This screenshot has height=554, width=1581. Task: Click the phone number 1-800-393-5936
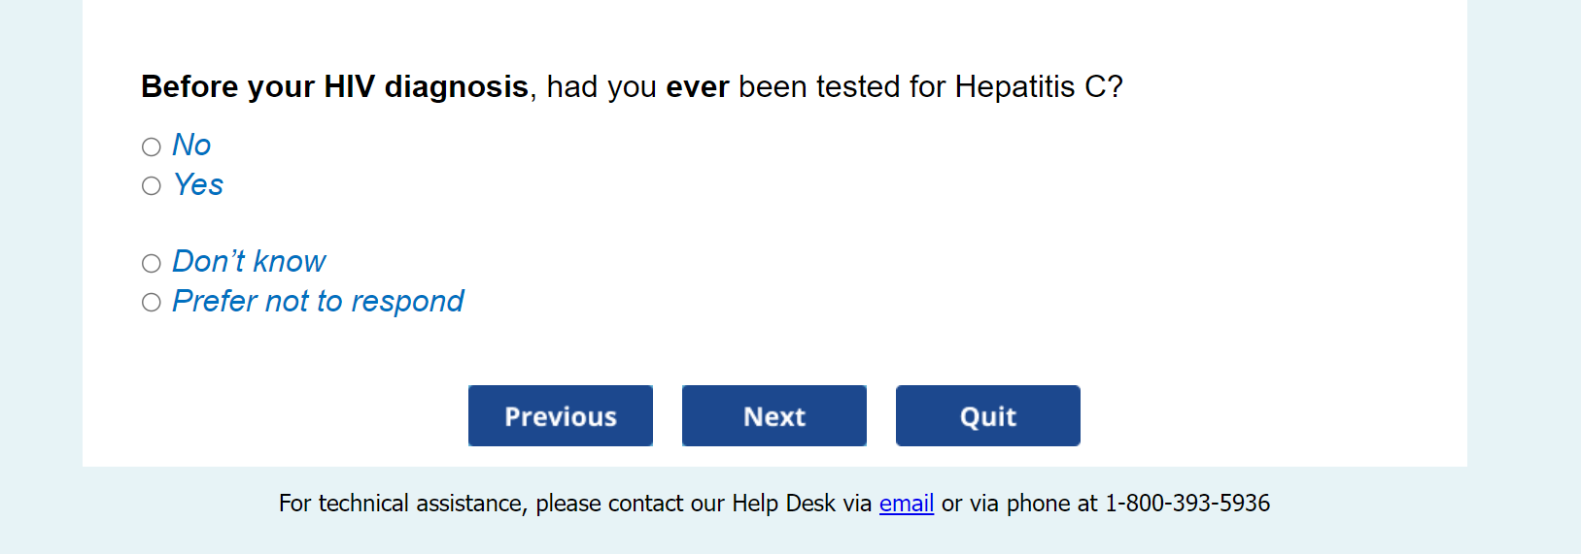pyautogui.click(x=1186, y=504)
